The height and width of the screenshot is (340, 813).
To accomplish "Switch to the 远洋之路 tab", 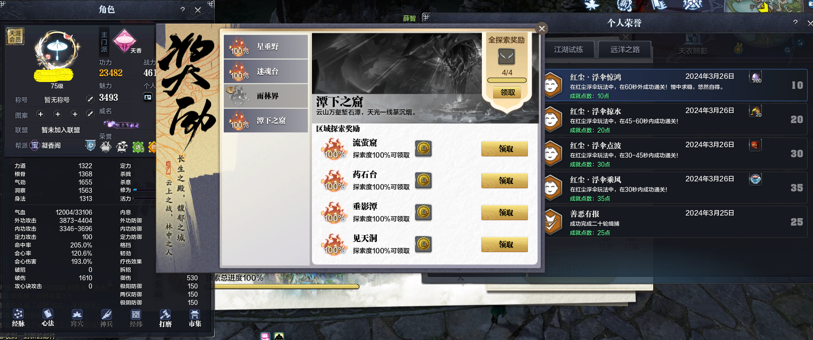I will click(625, 49).
